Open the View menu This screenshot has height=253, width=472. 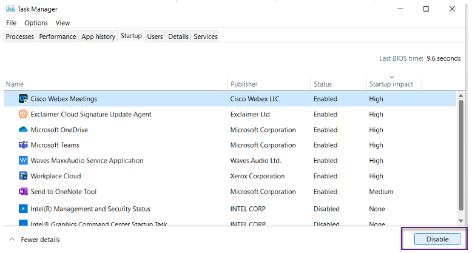click(62, 23)
